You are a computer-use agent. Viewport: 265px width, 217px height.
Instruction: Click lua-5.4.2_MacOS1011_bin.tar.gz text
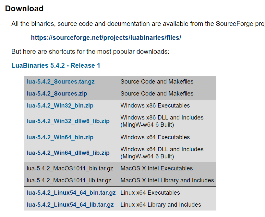pyautogui.click(x=70, y=168)
